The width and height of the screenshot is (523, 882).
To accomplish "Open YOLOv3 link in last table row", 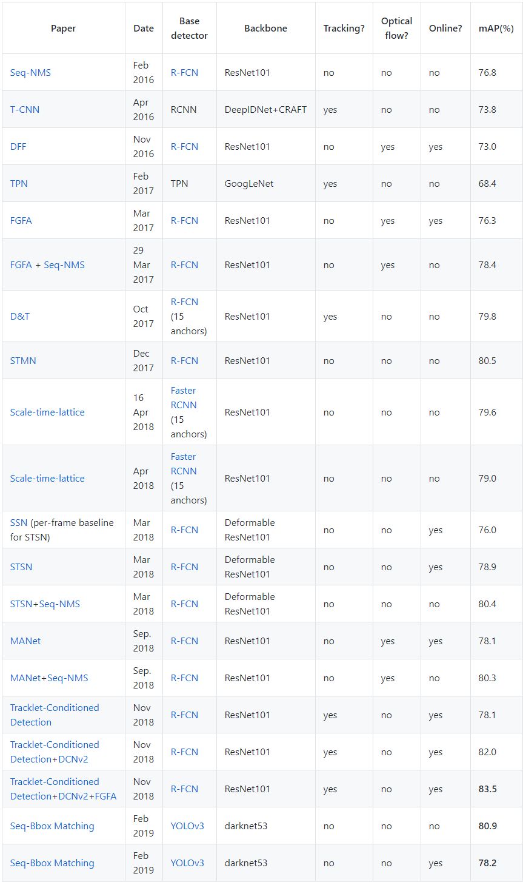I will click(x=187, y=863).
